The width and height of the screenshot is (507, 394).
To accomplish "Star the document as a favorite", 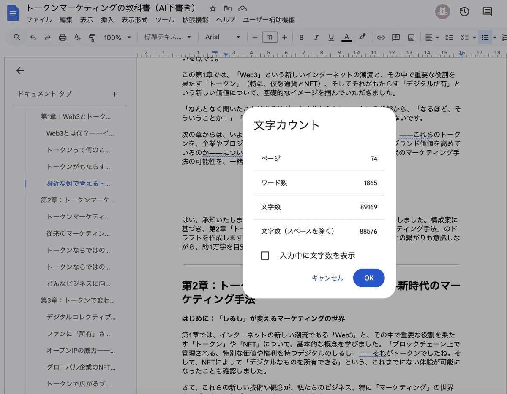I will 213,8.
